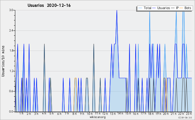Image resolution: width=195 pixels, height=120 pixels.
Task: Click the CC BY-SA 3.0 license text
Action: click(x=185, y=117)
